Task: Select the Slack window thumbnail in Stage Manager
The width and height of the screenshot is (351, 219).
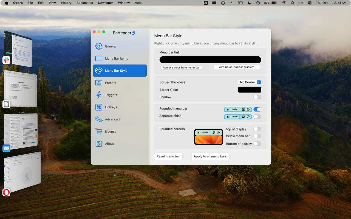Action: click(x=18, y=49)
